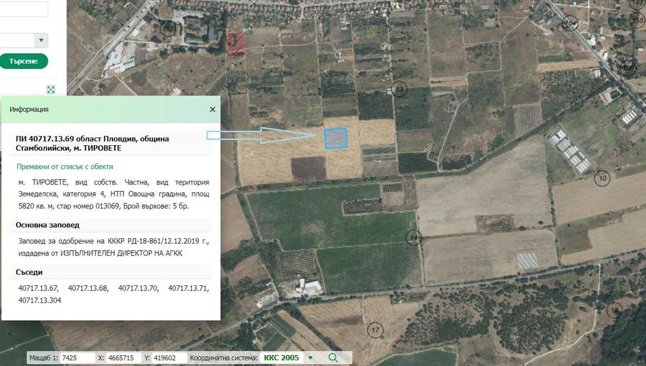Click Премахни от списък с обекти link

point(65,167)
